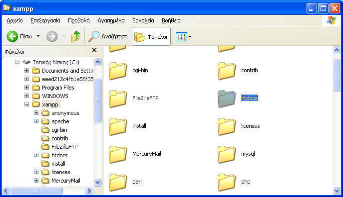Expand the Program Files tree node
This screenshot has width=343, height=197.
26,88
